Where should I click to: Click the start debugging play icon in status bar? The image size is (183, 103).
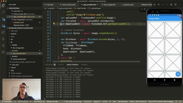(x=31, y=102)
